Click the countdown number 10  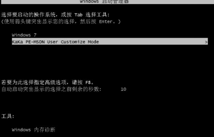[123, 89]
